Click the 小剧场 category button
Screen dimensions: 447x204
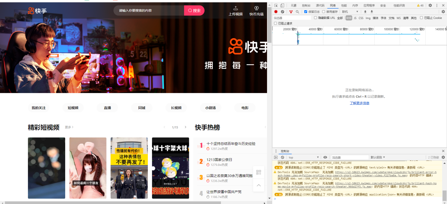[210, 108]
